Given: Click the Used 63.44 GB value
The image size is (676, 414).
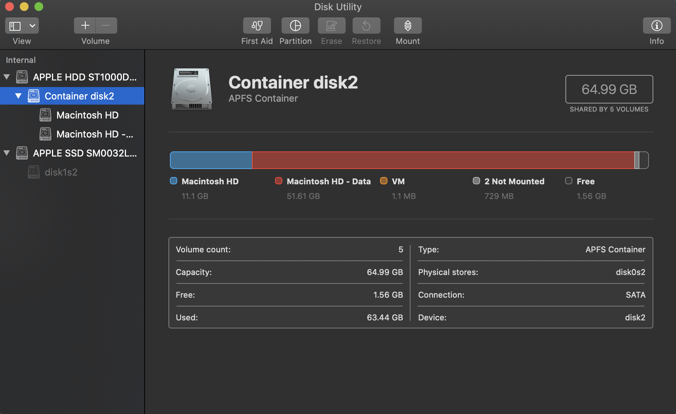Looking at the screenshot, I should point(385,317).
